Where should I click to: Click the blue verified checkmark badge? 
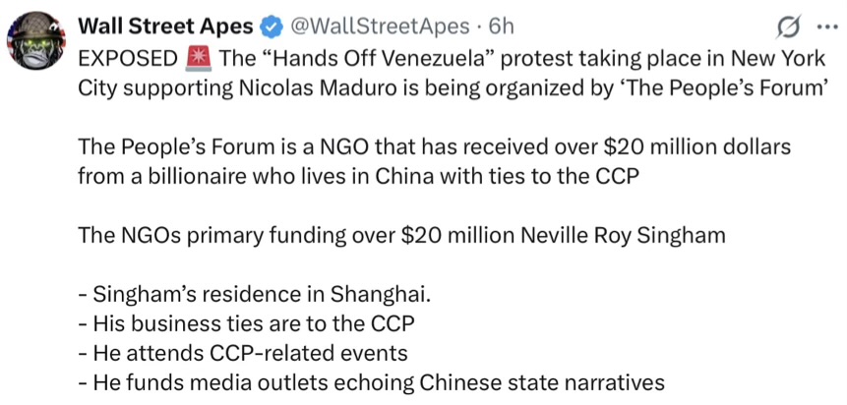coord(266,26)
